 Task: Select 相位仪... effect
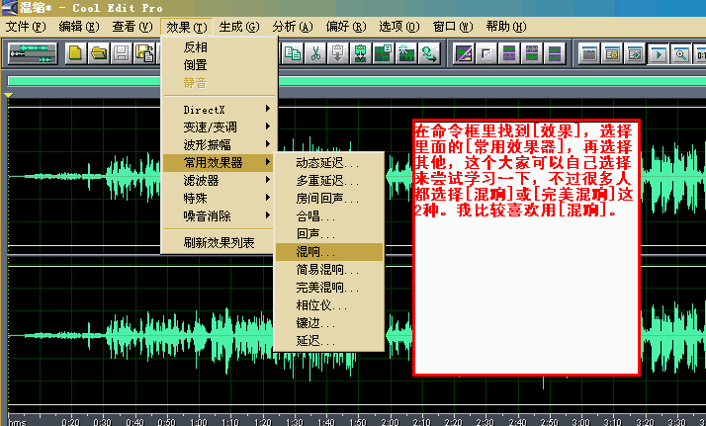[329, 305]
